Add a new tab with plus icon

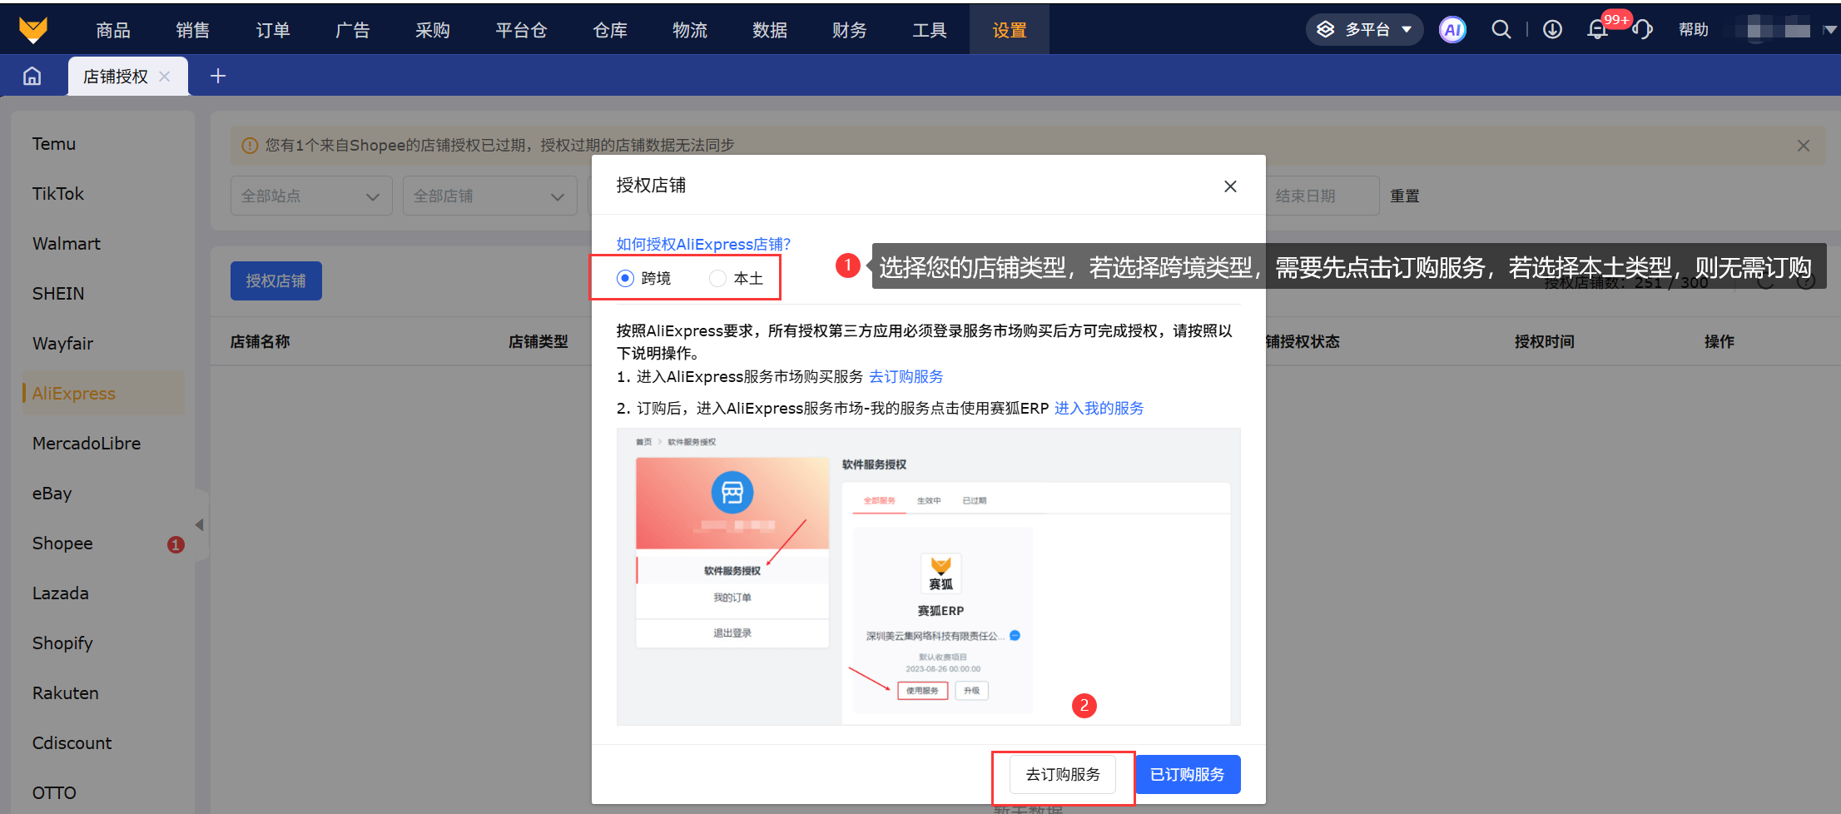218,77
